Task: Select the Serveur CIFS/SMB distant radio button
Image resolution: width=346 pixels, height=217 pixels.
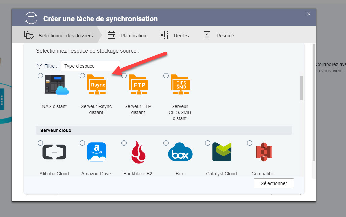Action: (x=166, y=76)
